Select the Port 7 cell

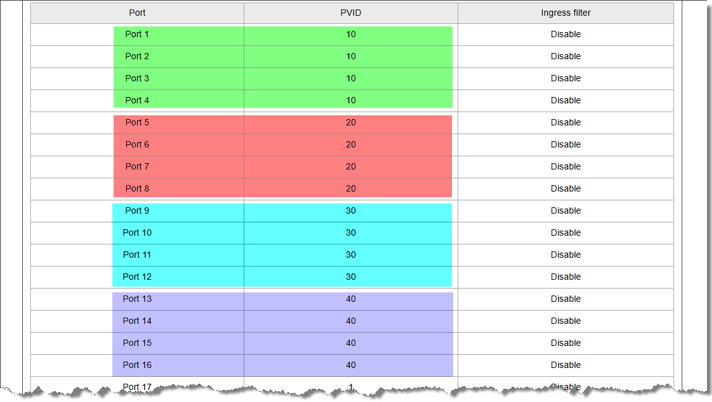[x=137, y=167]
